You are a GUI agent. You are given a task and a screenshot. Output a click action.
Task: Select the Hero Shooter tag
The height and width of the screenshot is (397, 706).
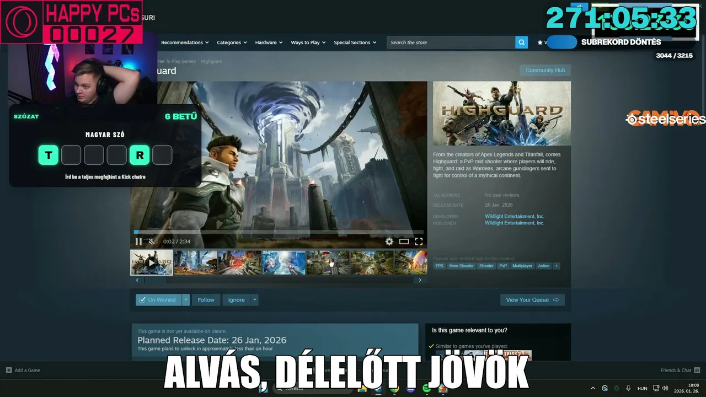point(462,266)
